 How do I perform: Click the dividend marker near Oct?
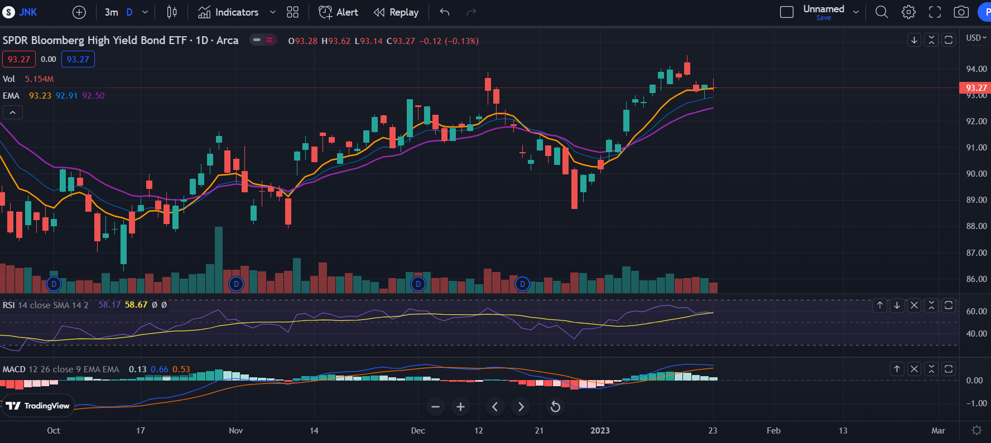pos(54,284)
